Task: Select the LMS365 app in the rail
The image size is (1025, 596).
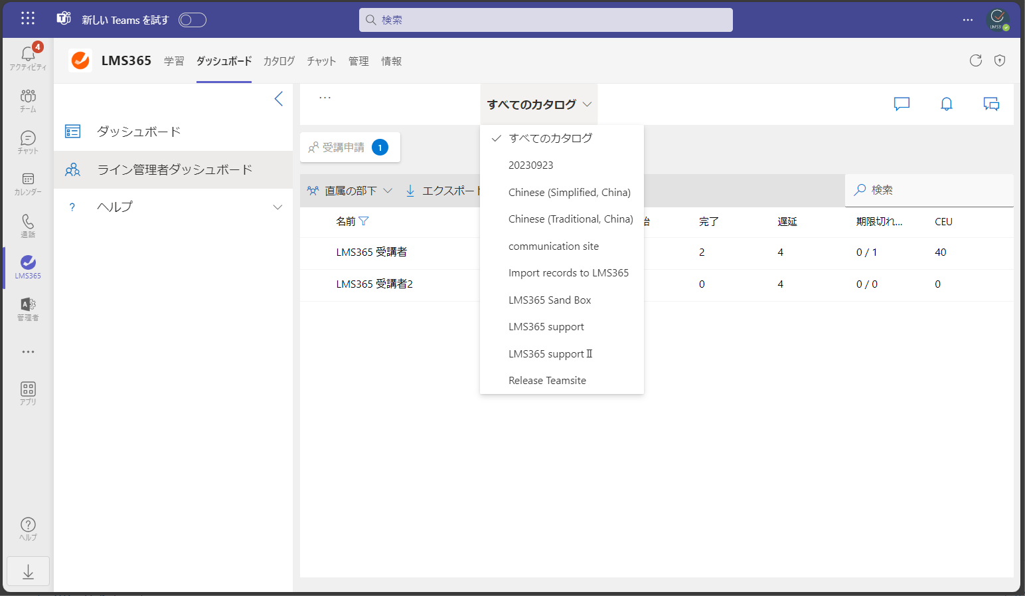Action: click(28, 267)
